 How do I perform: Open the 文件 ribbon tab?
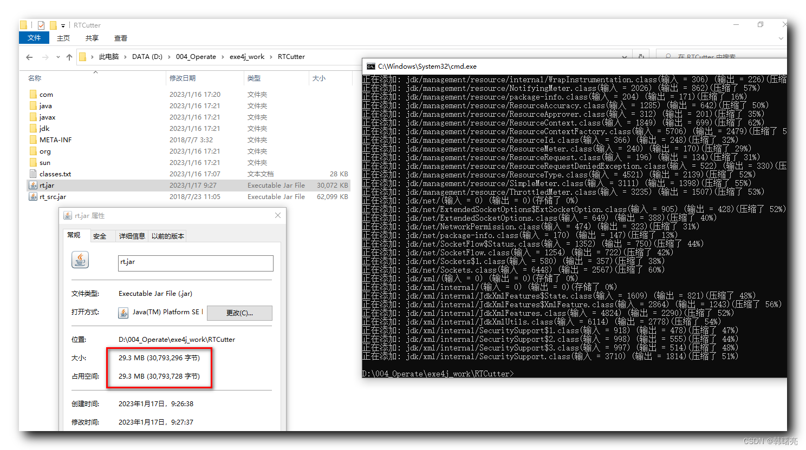tap(34, 38)
